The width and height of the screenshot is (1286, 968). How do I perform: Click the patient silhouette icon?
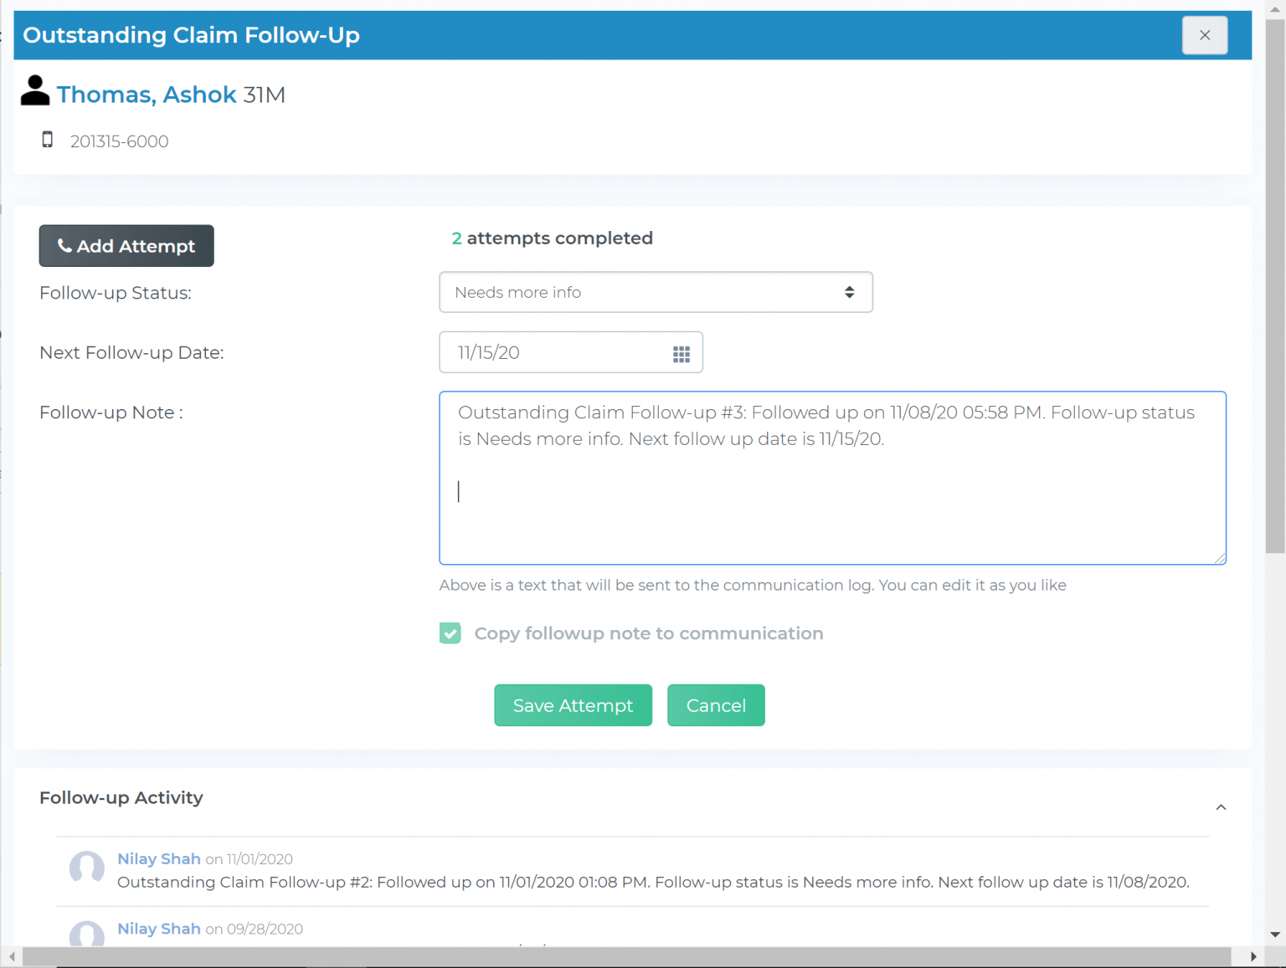pos(35,91)
